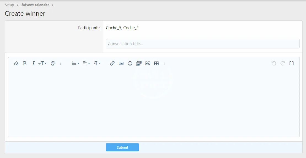
Task: Click the eraser Remove formatting icon
Action: [16, 63]
